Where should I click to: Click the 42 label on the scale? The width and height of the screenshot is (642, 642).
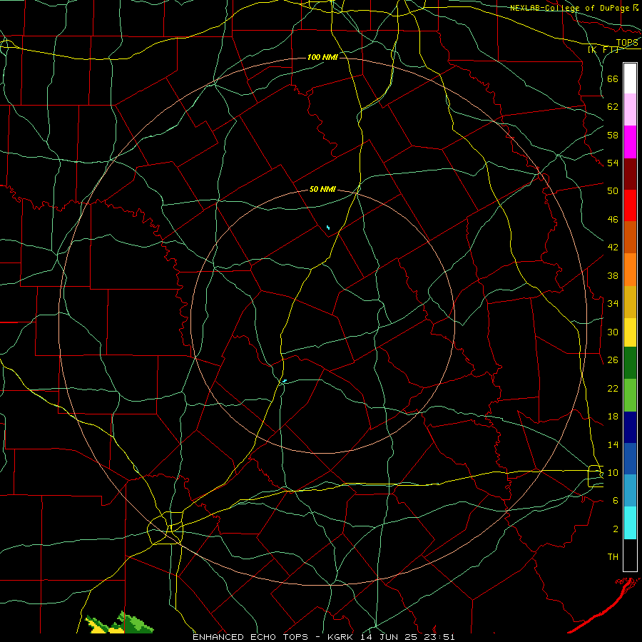point(613,248)
